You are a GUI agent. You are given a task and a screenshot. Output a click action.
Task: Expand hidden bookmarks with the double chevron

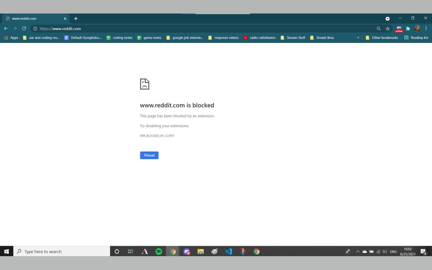tap(358, 38)
